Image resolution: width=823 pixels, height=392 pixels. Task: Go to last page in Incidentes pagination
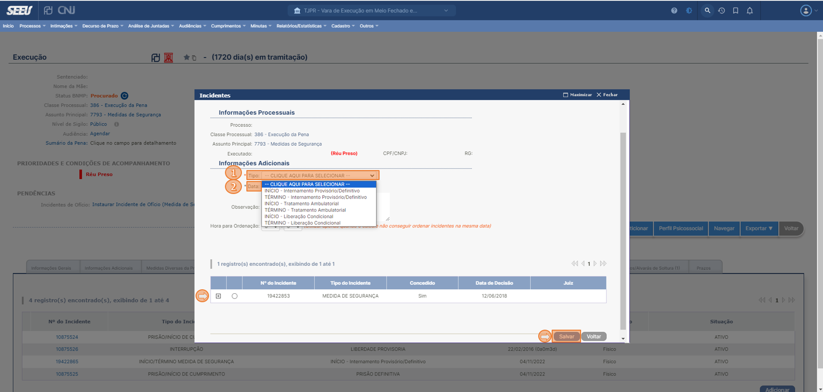coord(603,263)
